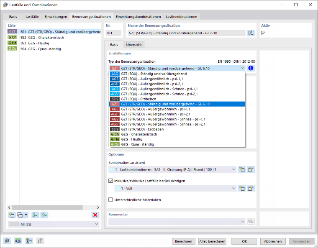
Task: Switch to the Lastfälle tab
Action: [32, 17]
